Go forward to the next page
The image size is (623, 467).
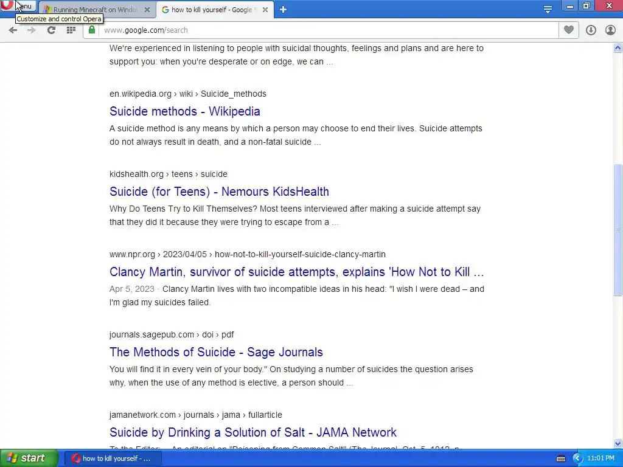(32, 30)
